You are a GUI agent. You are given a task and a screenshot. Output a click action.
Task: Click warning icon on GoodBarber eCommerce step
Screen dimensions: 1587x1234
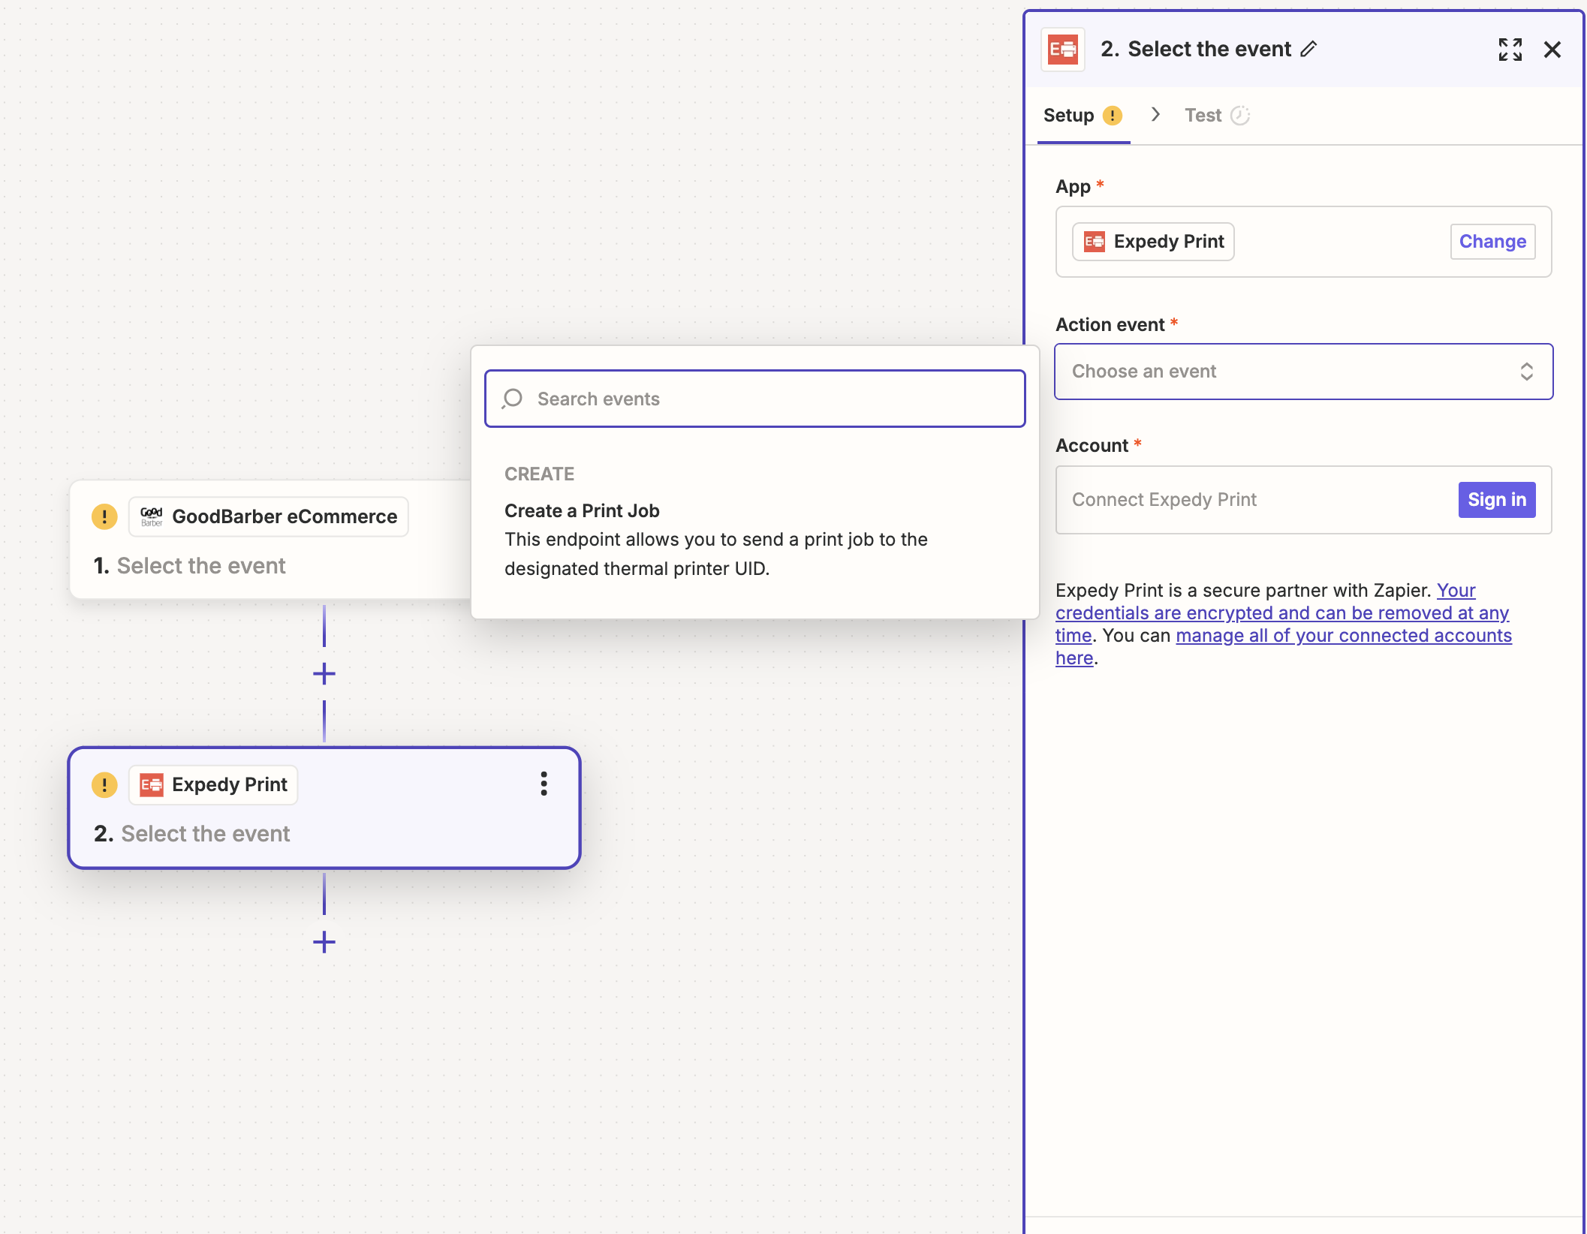click(x=104, y=516)
